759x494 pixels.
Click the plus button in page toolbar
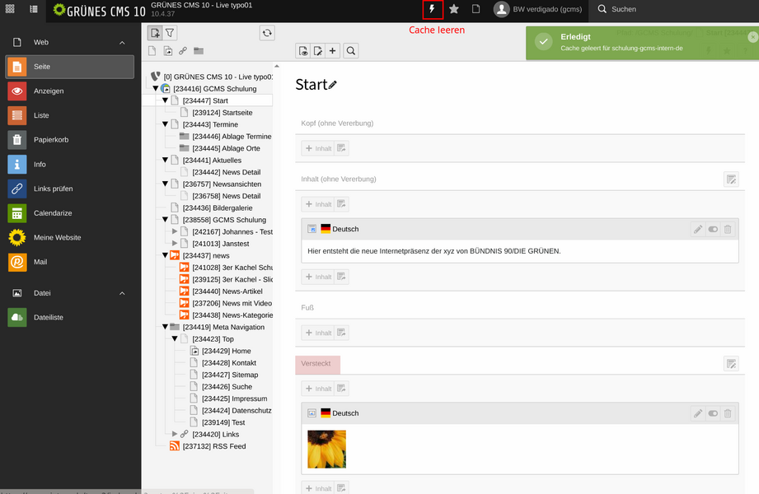click(x=333, y=51)
